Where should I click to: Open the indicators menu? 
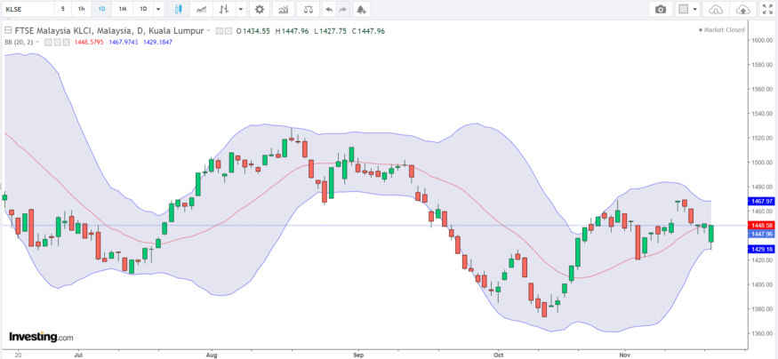(x=283, y=9)
